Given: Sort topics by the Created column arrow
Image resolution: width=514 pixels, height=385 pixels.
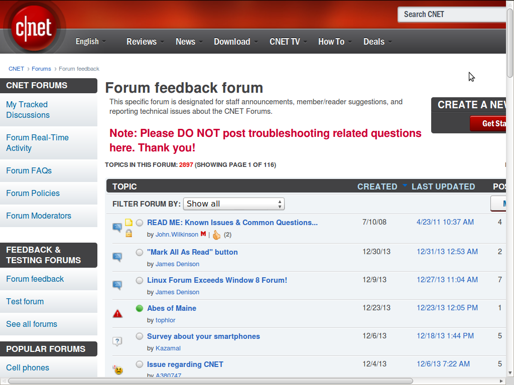Looking at the screenshot, I should click(405, 186).
